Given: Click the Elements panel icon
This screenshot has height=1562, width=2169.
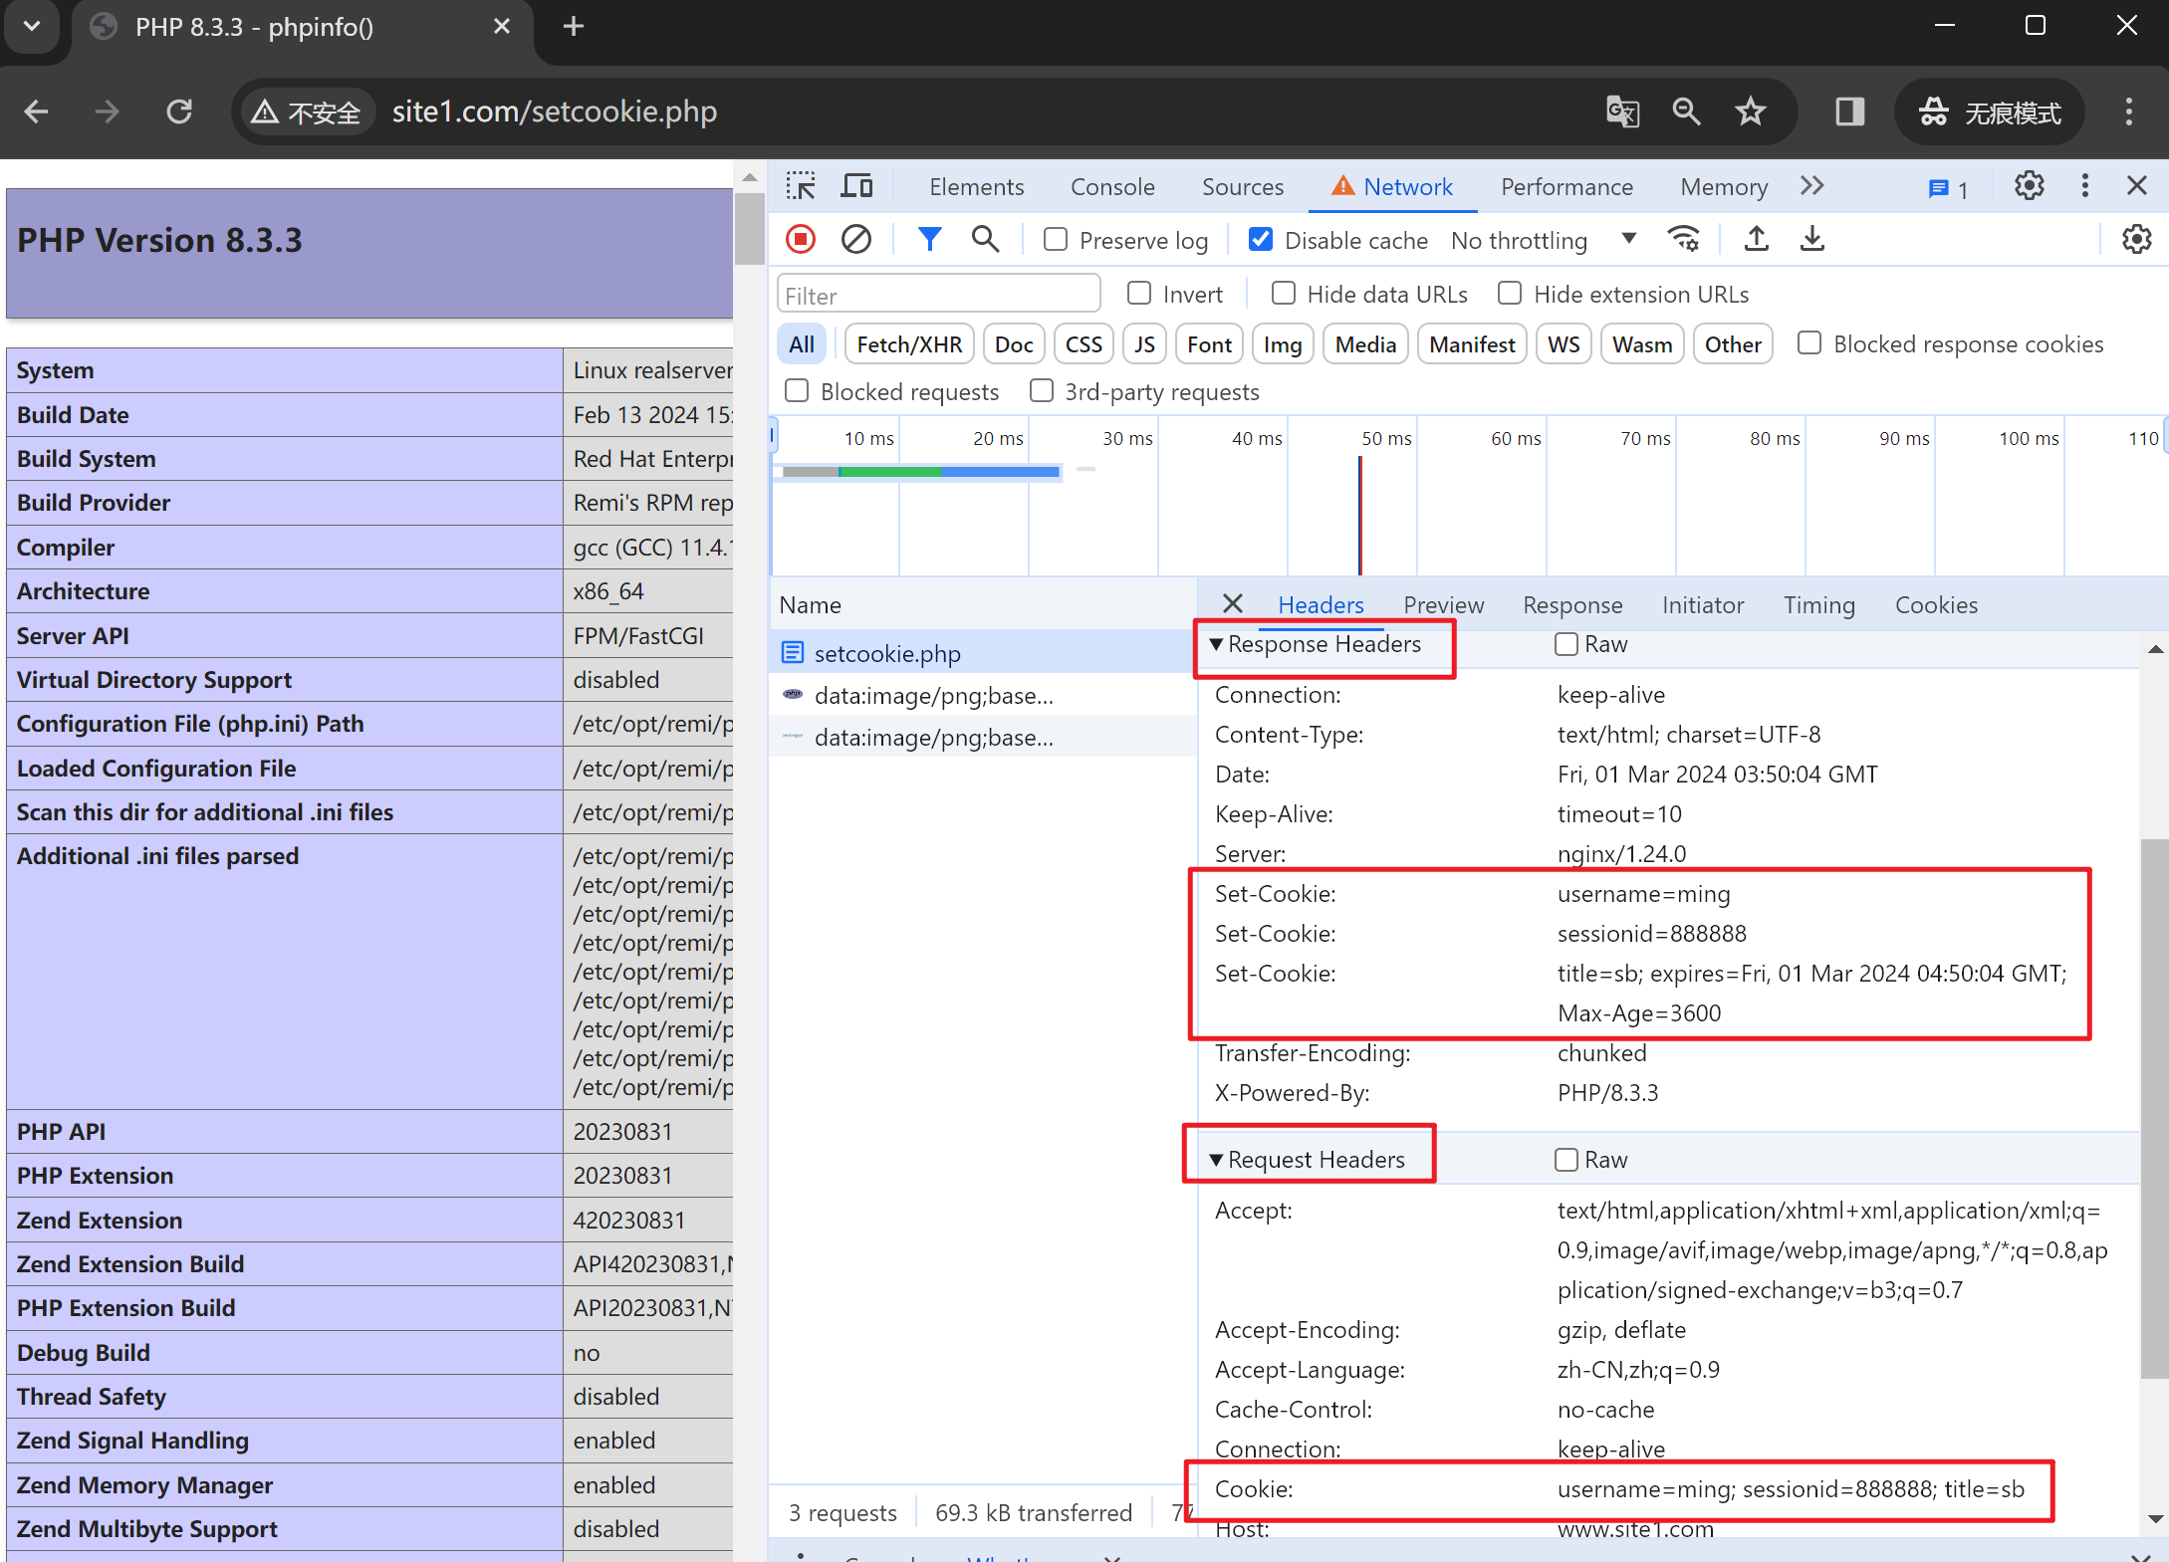Looking at the screenshot, I should pyautogui.click(x=972, y=185).
